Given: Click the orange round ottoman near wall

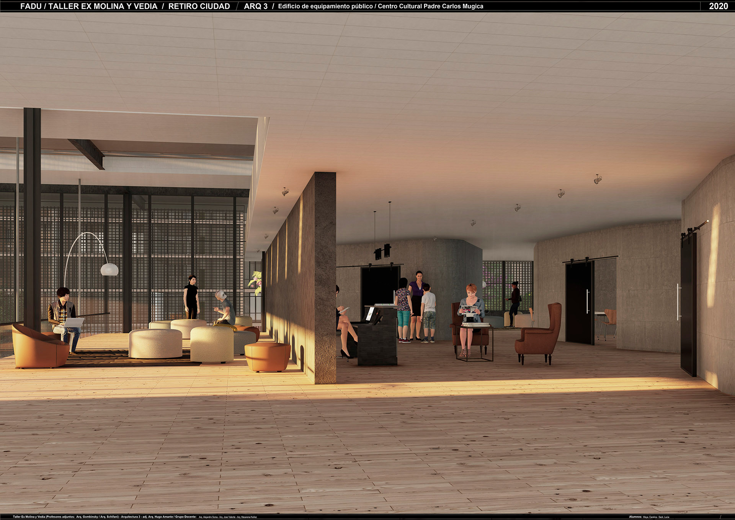Looking at the screenshot, I should click(267, 356).
